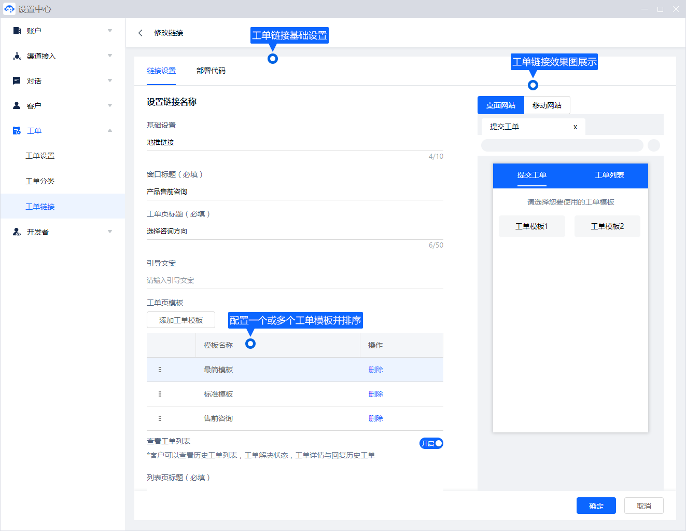Switch preview to 移动网站
686x531 pixels.
coord(547,105)
